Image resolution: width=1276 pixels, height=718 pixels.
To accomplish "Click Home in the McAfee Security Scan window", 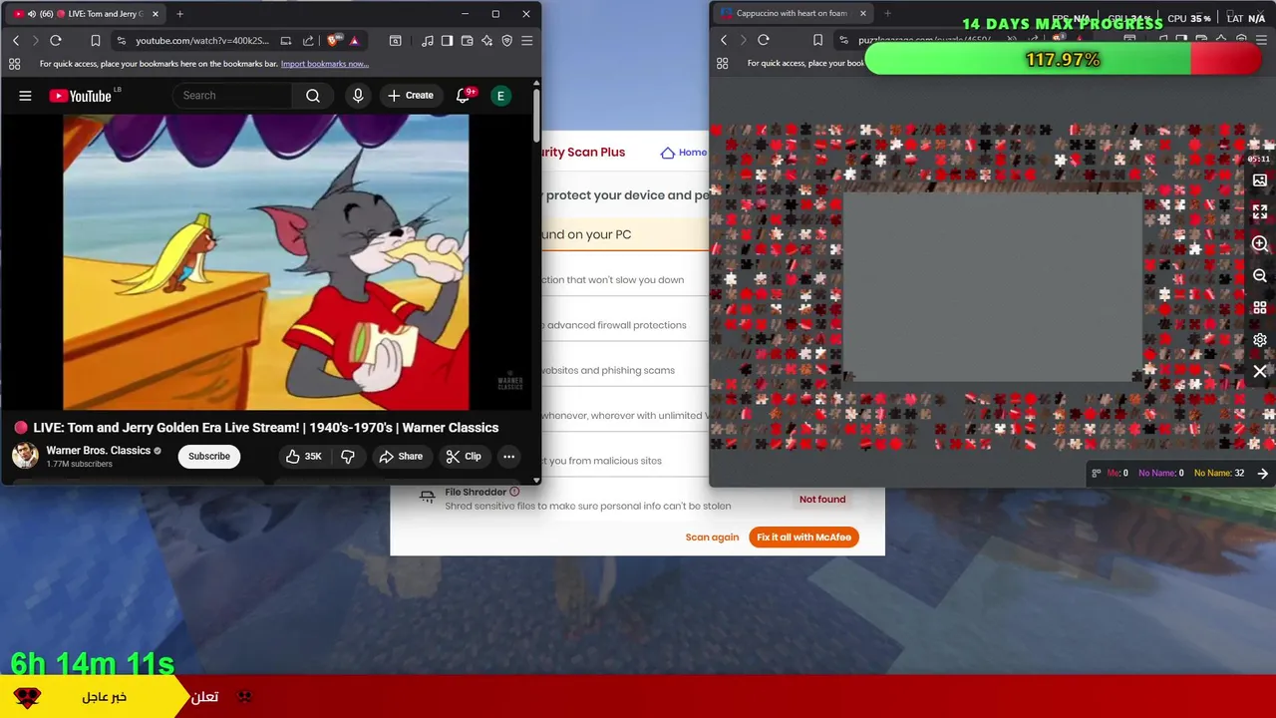I will click(x=684, y=153).
